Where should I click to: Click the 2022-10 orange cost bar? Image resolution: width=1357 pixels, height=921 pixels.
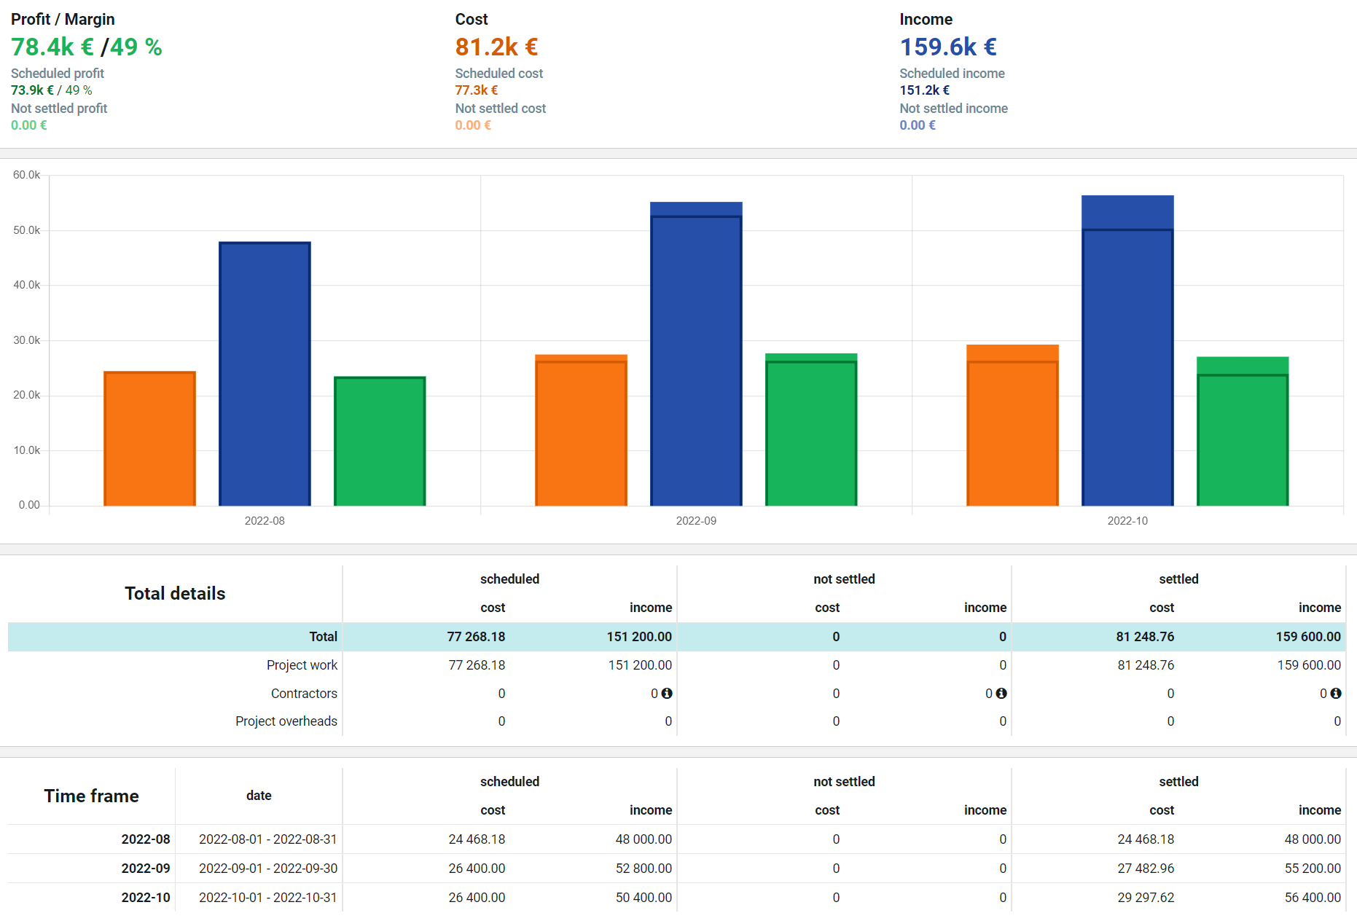click(x=1012, y=425)
